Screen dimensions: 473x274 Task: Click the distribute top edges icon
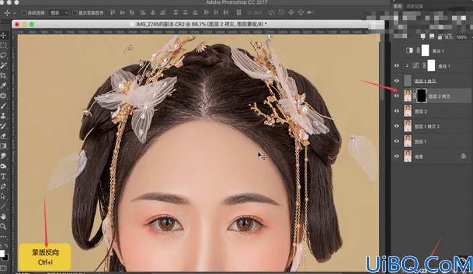click(x=176, y=13)
